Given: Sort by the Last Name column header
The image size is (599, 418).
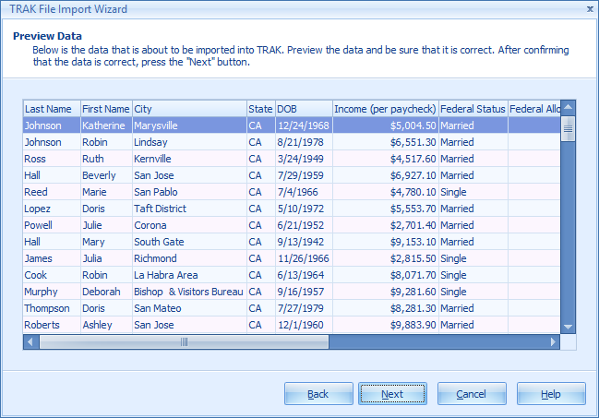Looking at the screenshot, I should tap(51, 109).
